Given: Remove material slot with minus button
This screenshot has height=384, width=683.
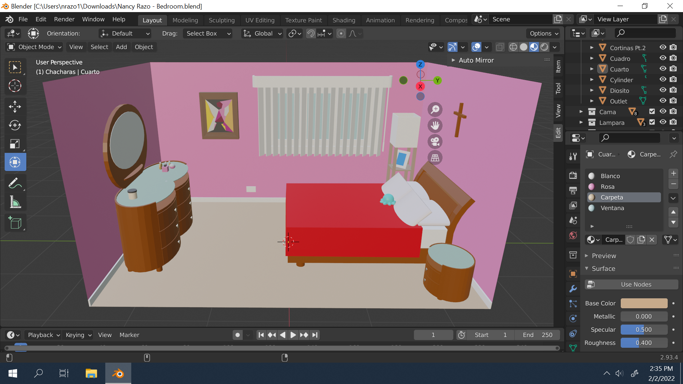Looking at the screenshot, I should click(x=673, y=184).
